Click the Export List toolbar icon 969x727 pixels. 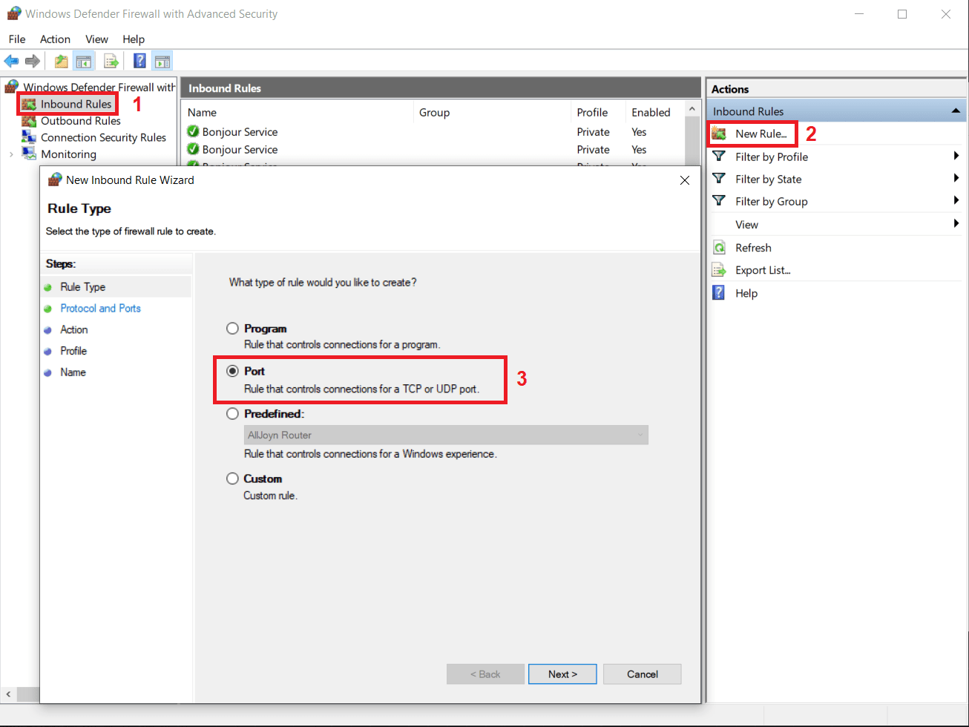coord(111,61)
